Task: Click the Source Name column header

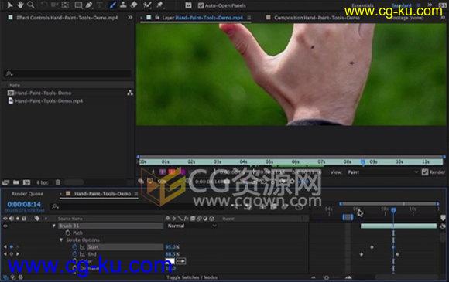Action: [x=70, y=219]
